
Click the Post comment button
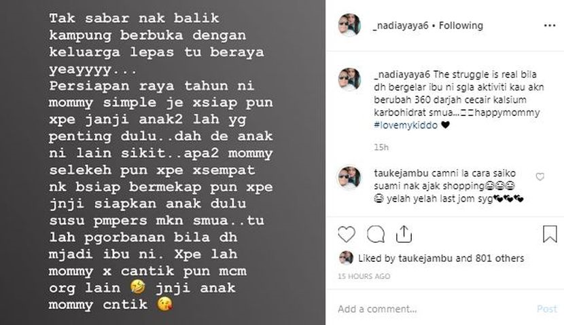point(547,309)
